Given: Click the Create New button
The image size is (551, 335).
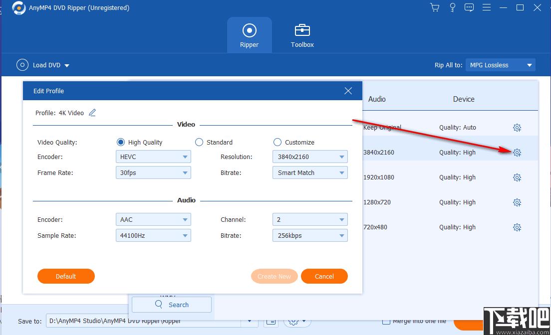Looking at the screenshot, I should coord(274,276).
